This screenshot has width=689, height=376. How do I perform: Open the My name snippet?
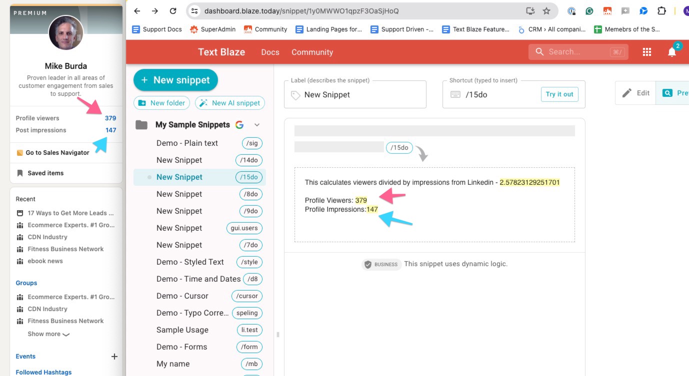[199, 364]
